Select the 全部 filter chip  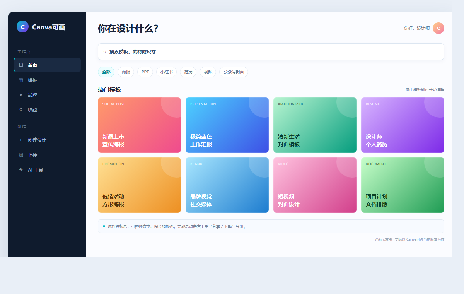[106, 72]
